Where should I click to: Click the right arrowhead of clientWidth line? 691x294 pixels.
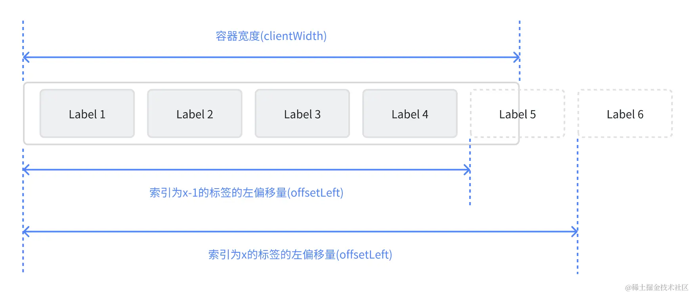517,57
